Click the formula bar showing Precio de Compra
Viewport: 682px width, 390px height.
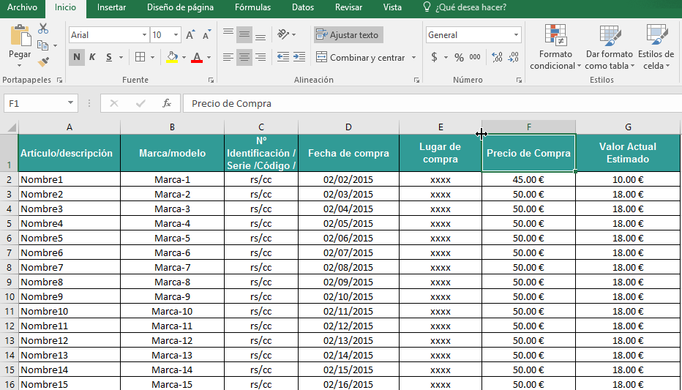point(432,103)
